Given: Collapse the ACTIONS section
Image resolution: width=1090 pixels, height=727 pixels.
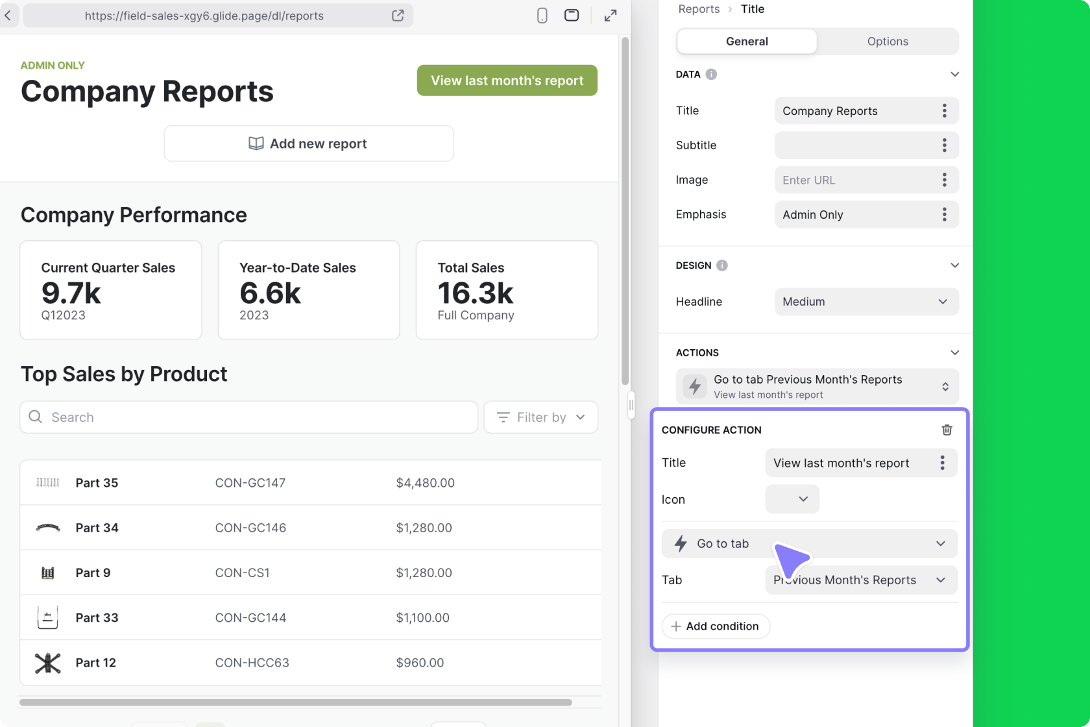Looking at the screenshot, I should [x=954, y=352].
